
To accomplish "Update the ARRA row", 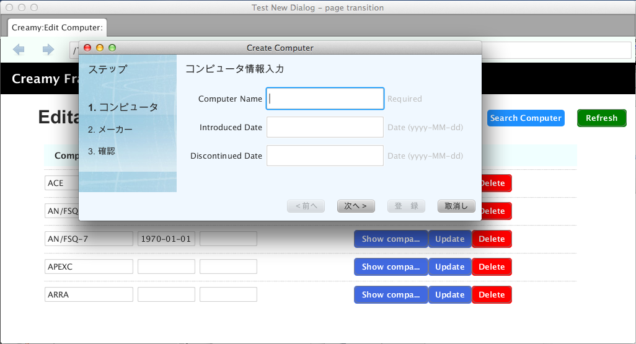I will pos(450,295).
